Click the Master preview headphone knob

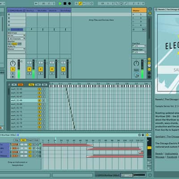[x=137, y=76]
